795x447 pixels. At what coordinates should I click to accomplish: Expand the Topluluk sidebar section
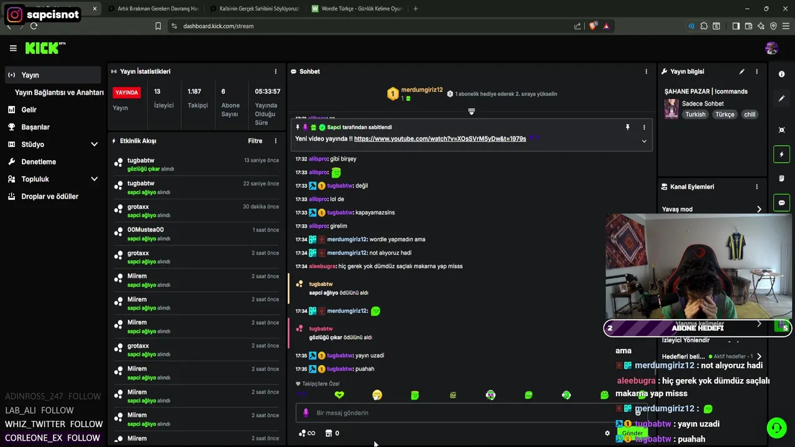click(x=94, y=179)
